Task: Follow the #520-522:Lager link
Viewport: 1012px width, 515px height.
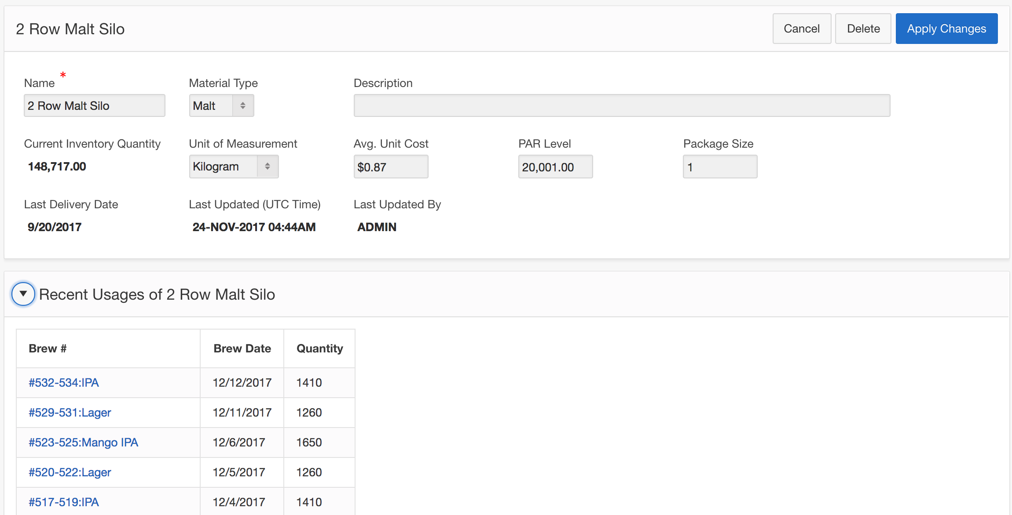Action: (x=70, y=472)
